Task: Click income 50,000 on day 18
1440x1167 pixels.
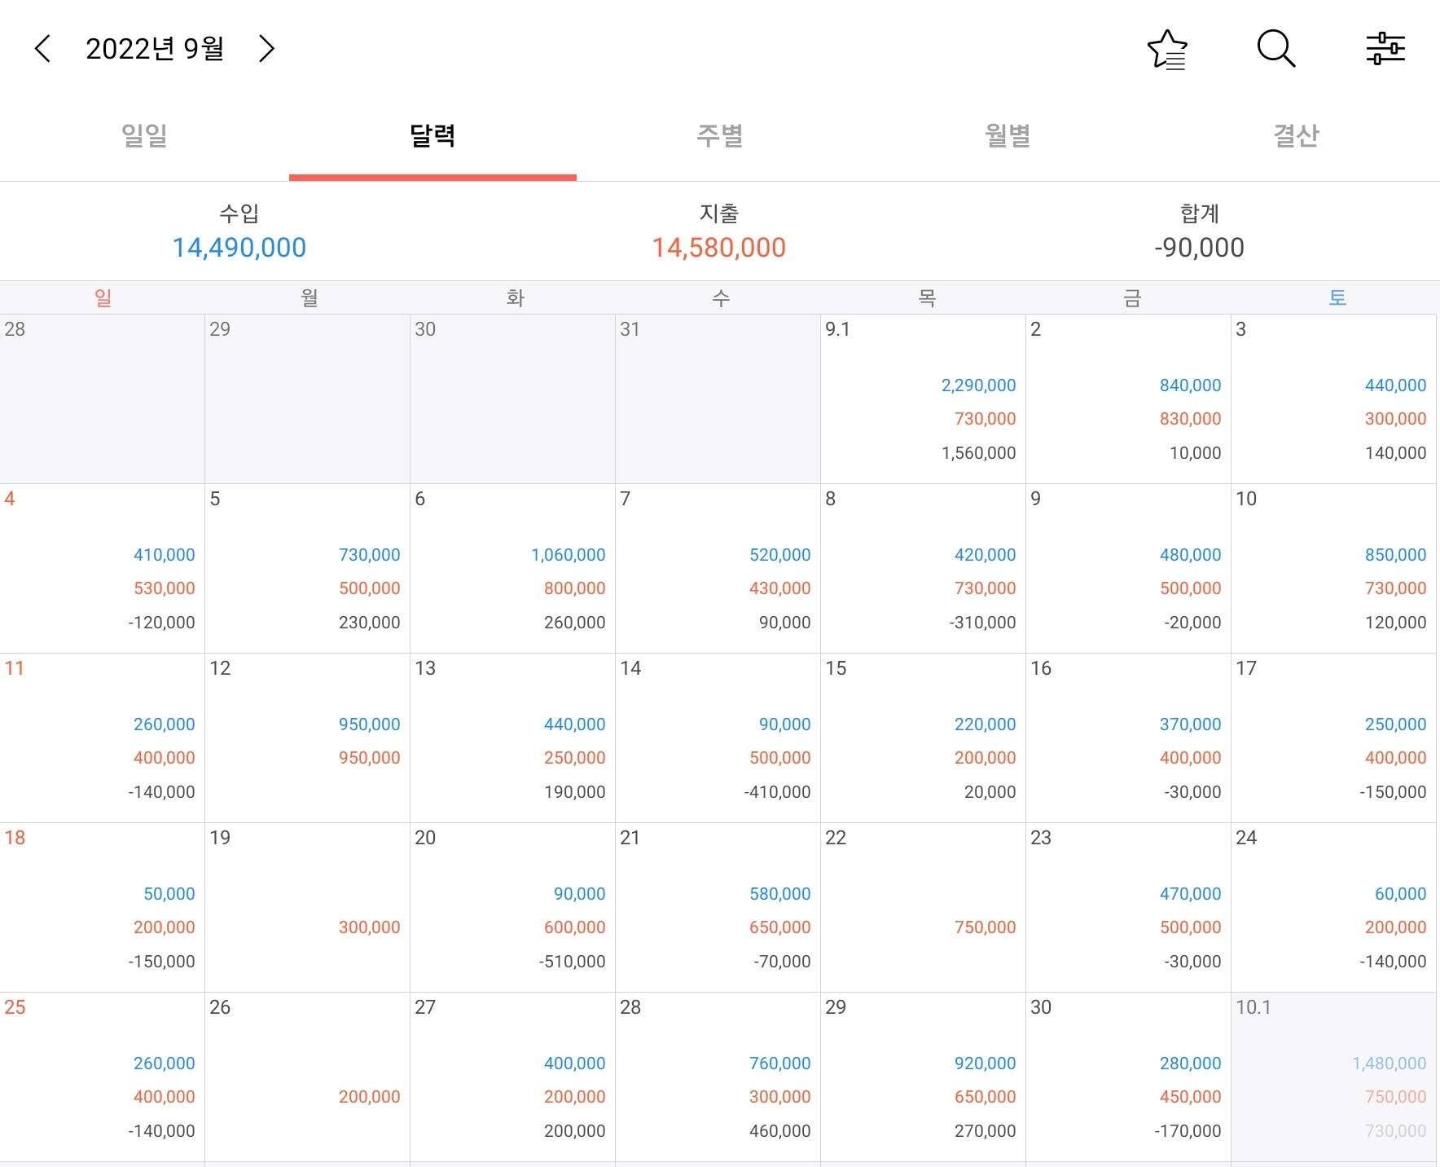Action: [169, 894]
